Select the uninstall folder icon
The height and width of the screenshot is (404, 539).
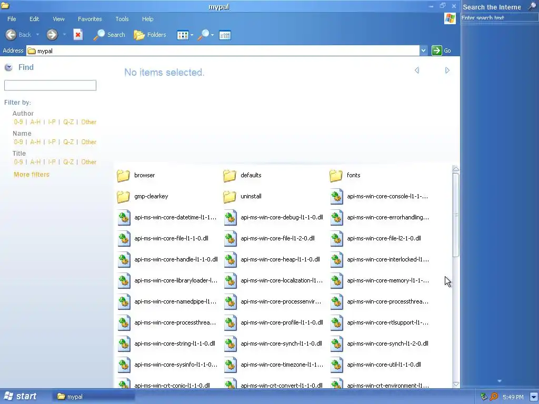[x=229, y=197]
